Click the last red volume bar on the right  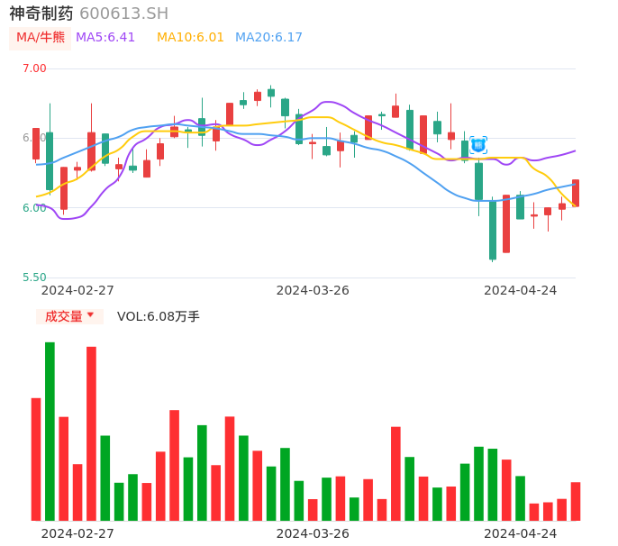coord(576,501)
